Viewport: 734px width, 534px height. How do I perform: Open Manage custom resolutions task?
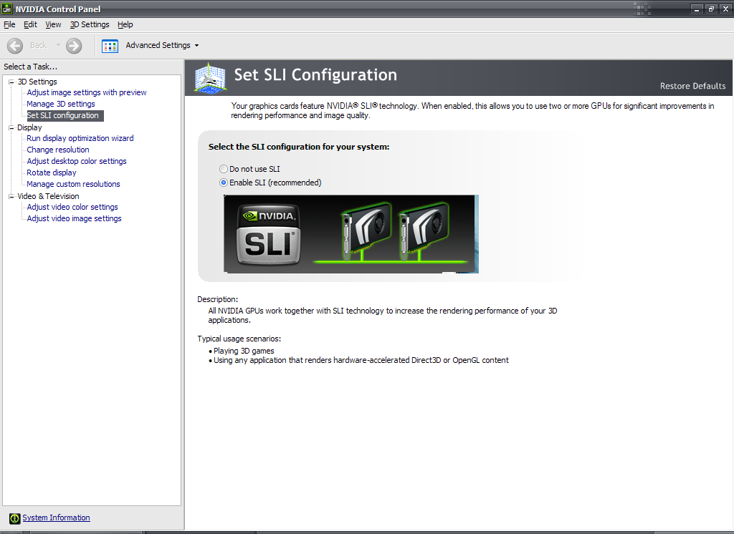pos(74,184)
